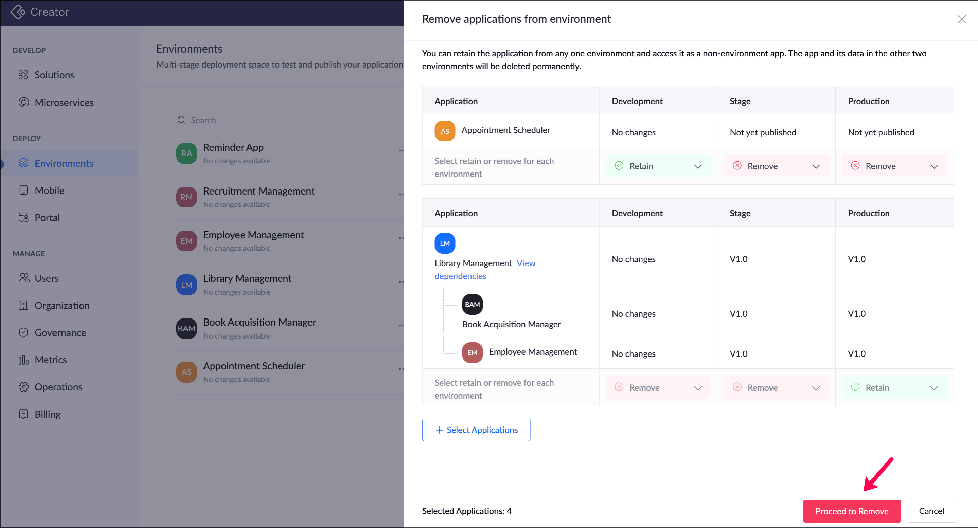Open the Portal sidebar item
The width and height of the screenshot is (978, 528).
pos(47,218)
